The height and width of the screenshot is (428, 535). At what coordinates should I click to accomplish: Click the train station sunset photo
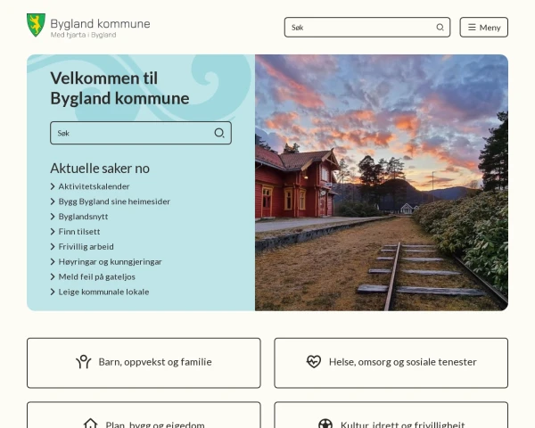click(382, 183)
